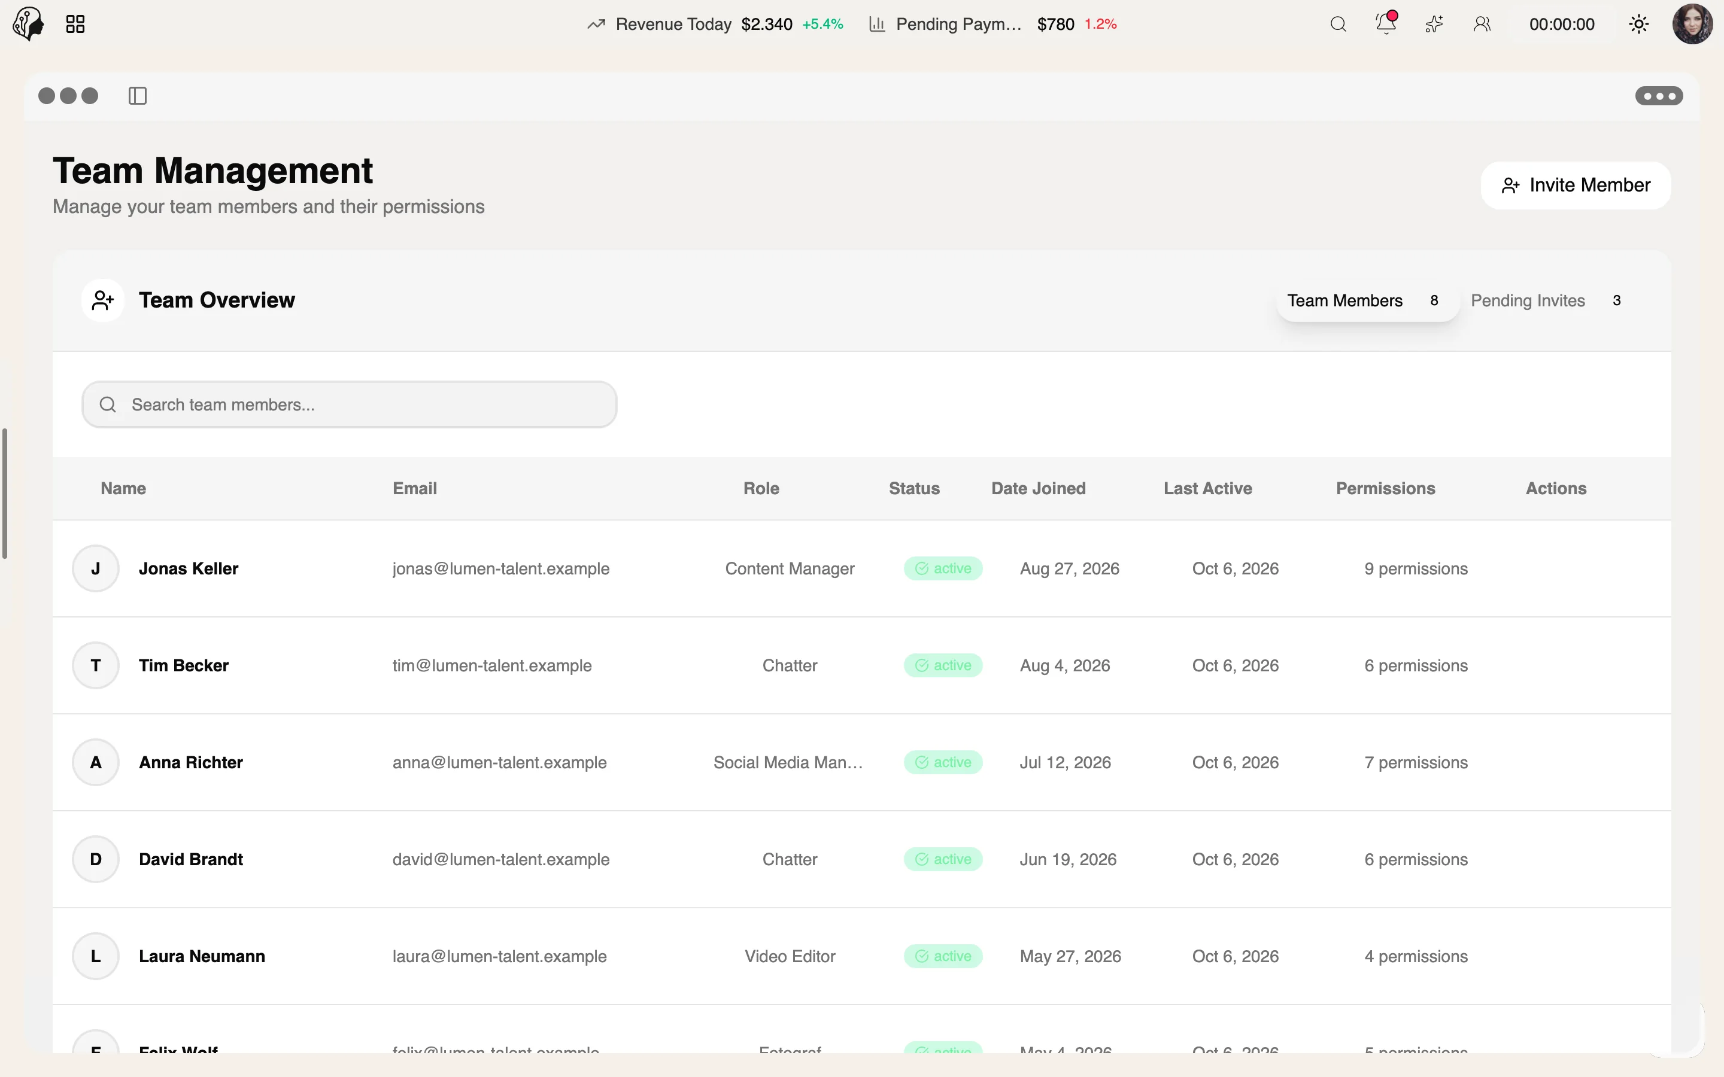
Task: Select the Jonas Keller name
Action: [188, 568]
